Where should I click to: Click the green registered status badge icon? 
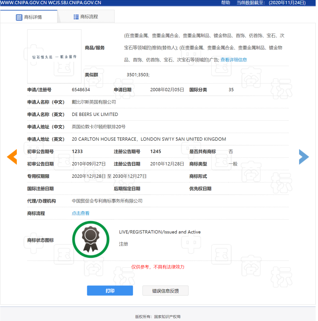point(91,239)
